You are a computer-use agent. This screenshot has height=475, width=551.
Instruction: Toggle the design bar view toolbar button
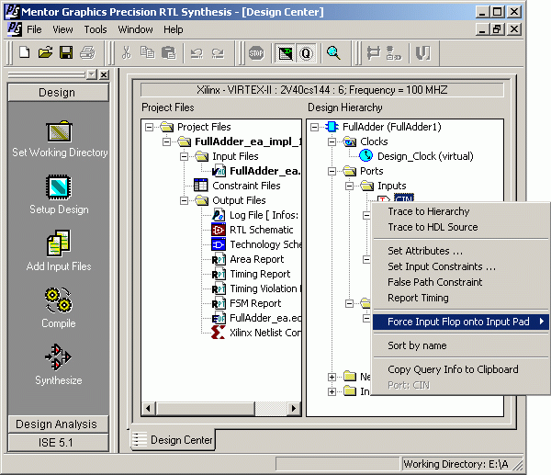(286, 53)
